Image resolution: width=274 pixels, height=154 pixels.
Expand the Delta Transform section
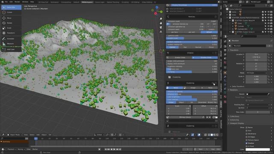[238, 86]
